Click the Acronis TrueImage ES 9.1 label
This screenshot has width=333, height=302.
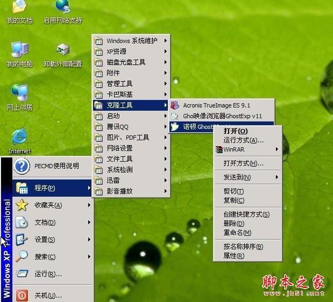tap(216, 105)
